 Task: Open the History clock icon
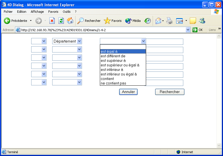[x=148, y=21]
